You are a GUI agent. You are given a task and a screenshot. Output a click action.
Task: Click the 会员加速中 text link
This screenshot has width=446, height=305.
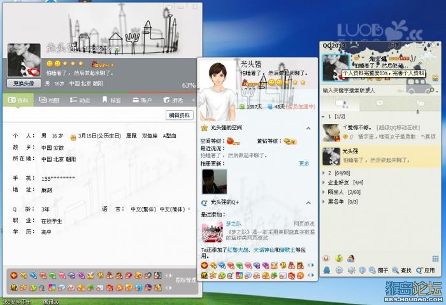coord(300,106)
